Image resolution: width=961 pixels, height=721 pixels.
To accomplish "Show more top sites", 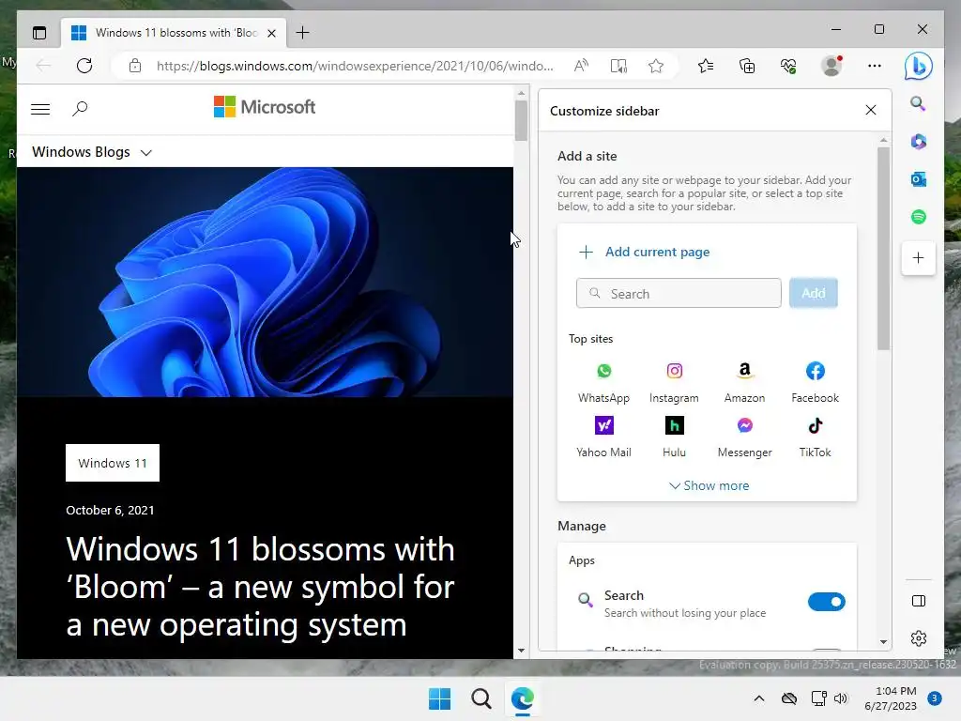I will click(x=709, y=485).
